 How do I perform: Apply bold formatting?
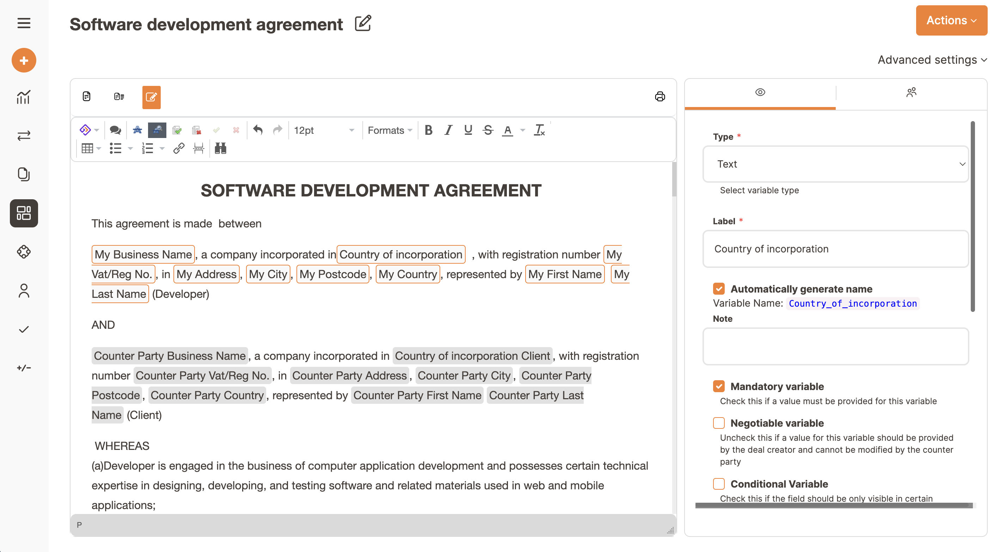pyautogui.click(x=428, y=130)
